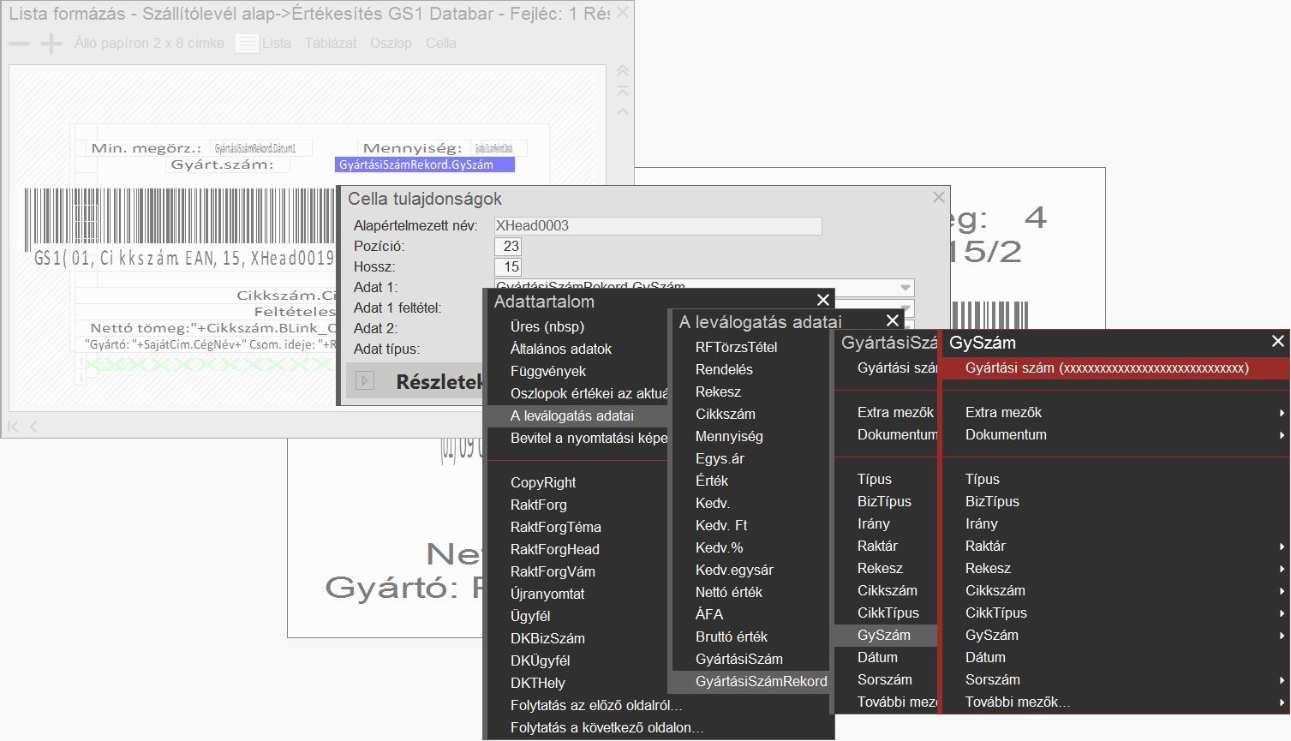This screenshot has height=741, width=1291.
Task: Click the list icon beside Lista
Action: [x=248, y=43]
